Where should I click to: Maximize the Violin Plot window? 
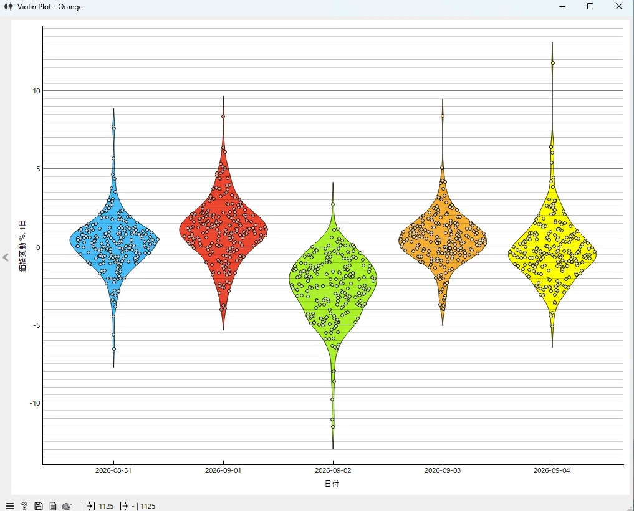pyautogui.click(x=590, y=6)
